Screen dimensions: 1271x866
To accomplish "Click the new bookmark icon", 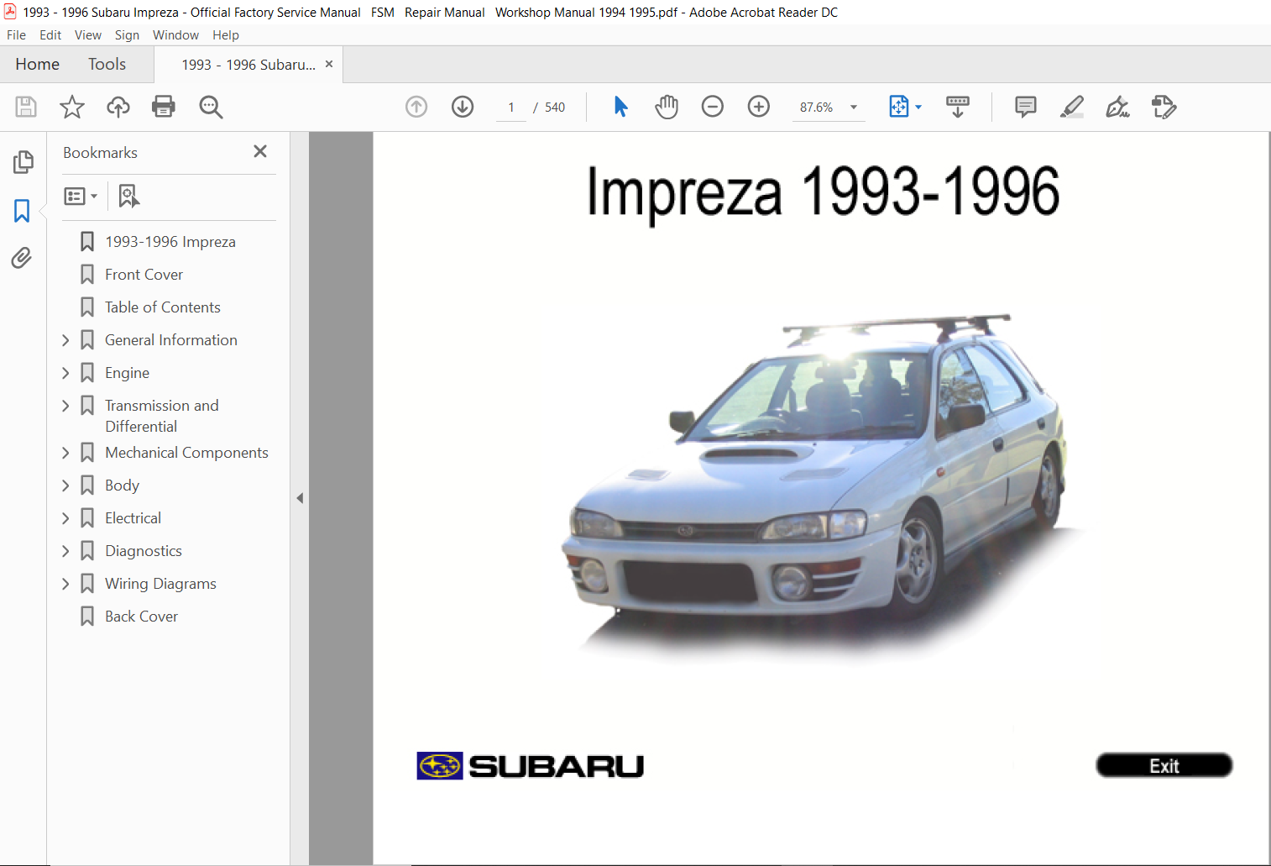I will point(128,196).
